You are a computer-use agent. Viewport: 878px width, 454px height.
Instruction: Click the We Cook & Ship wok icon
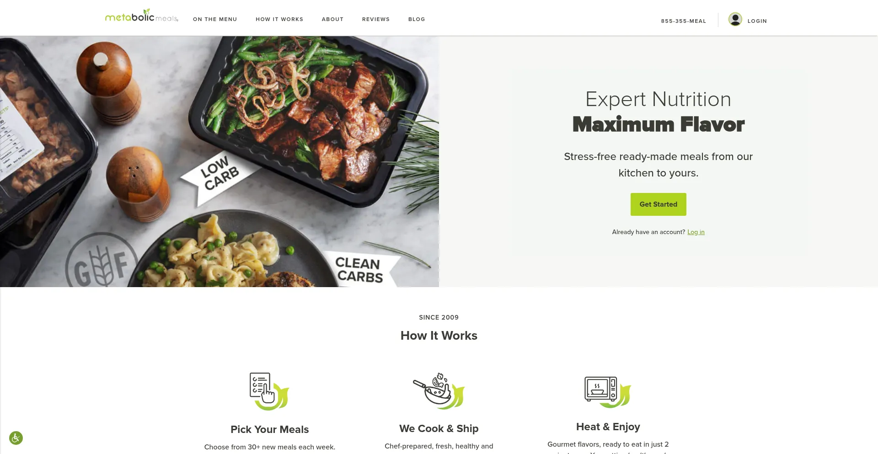point(439,391)
